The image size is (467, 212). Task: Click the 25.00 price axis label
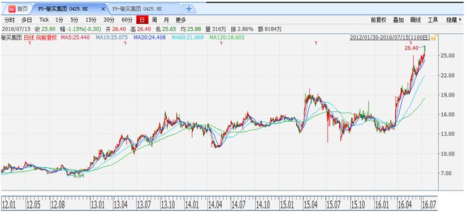[x=448, y=55]
